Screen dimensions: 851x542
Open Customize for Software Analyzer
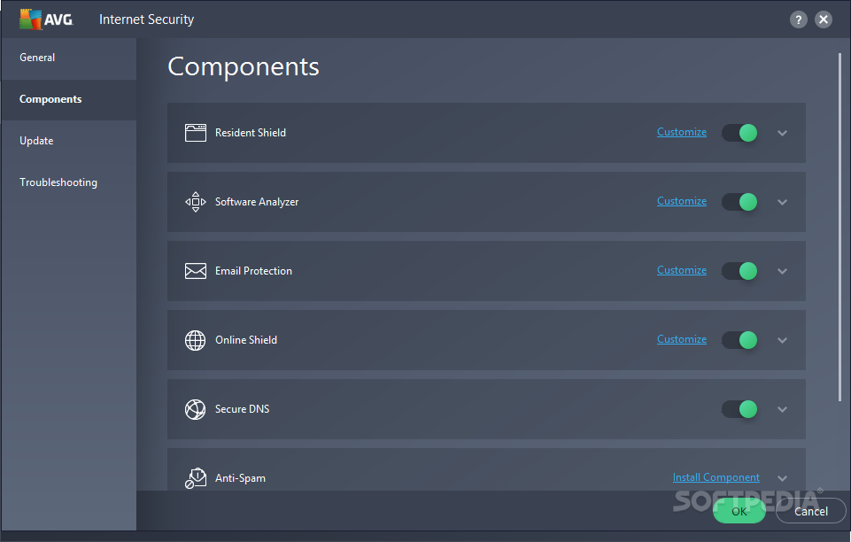[682, 201]
